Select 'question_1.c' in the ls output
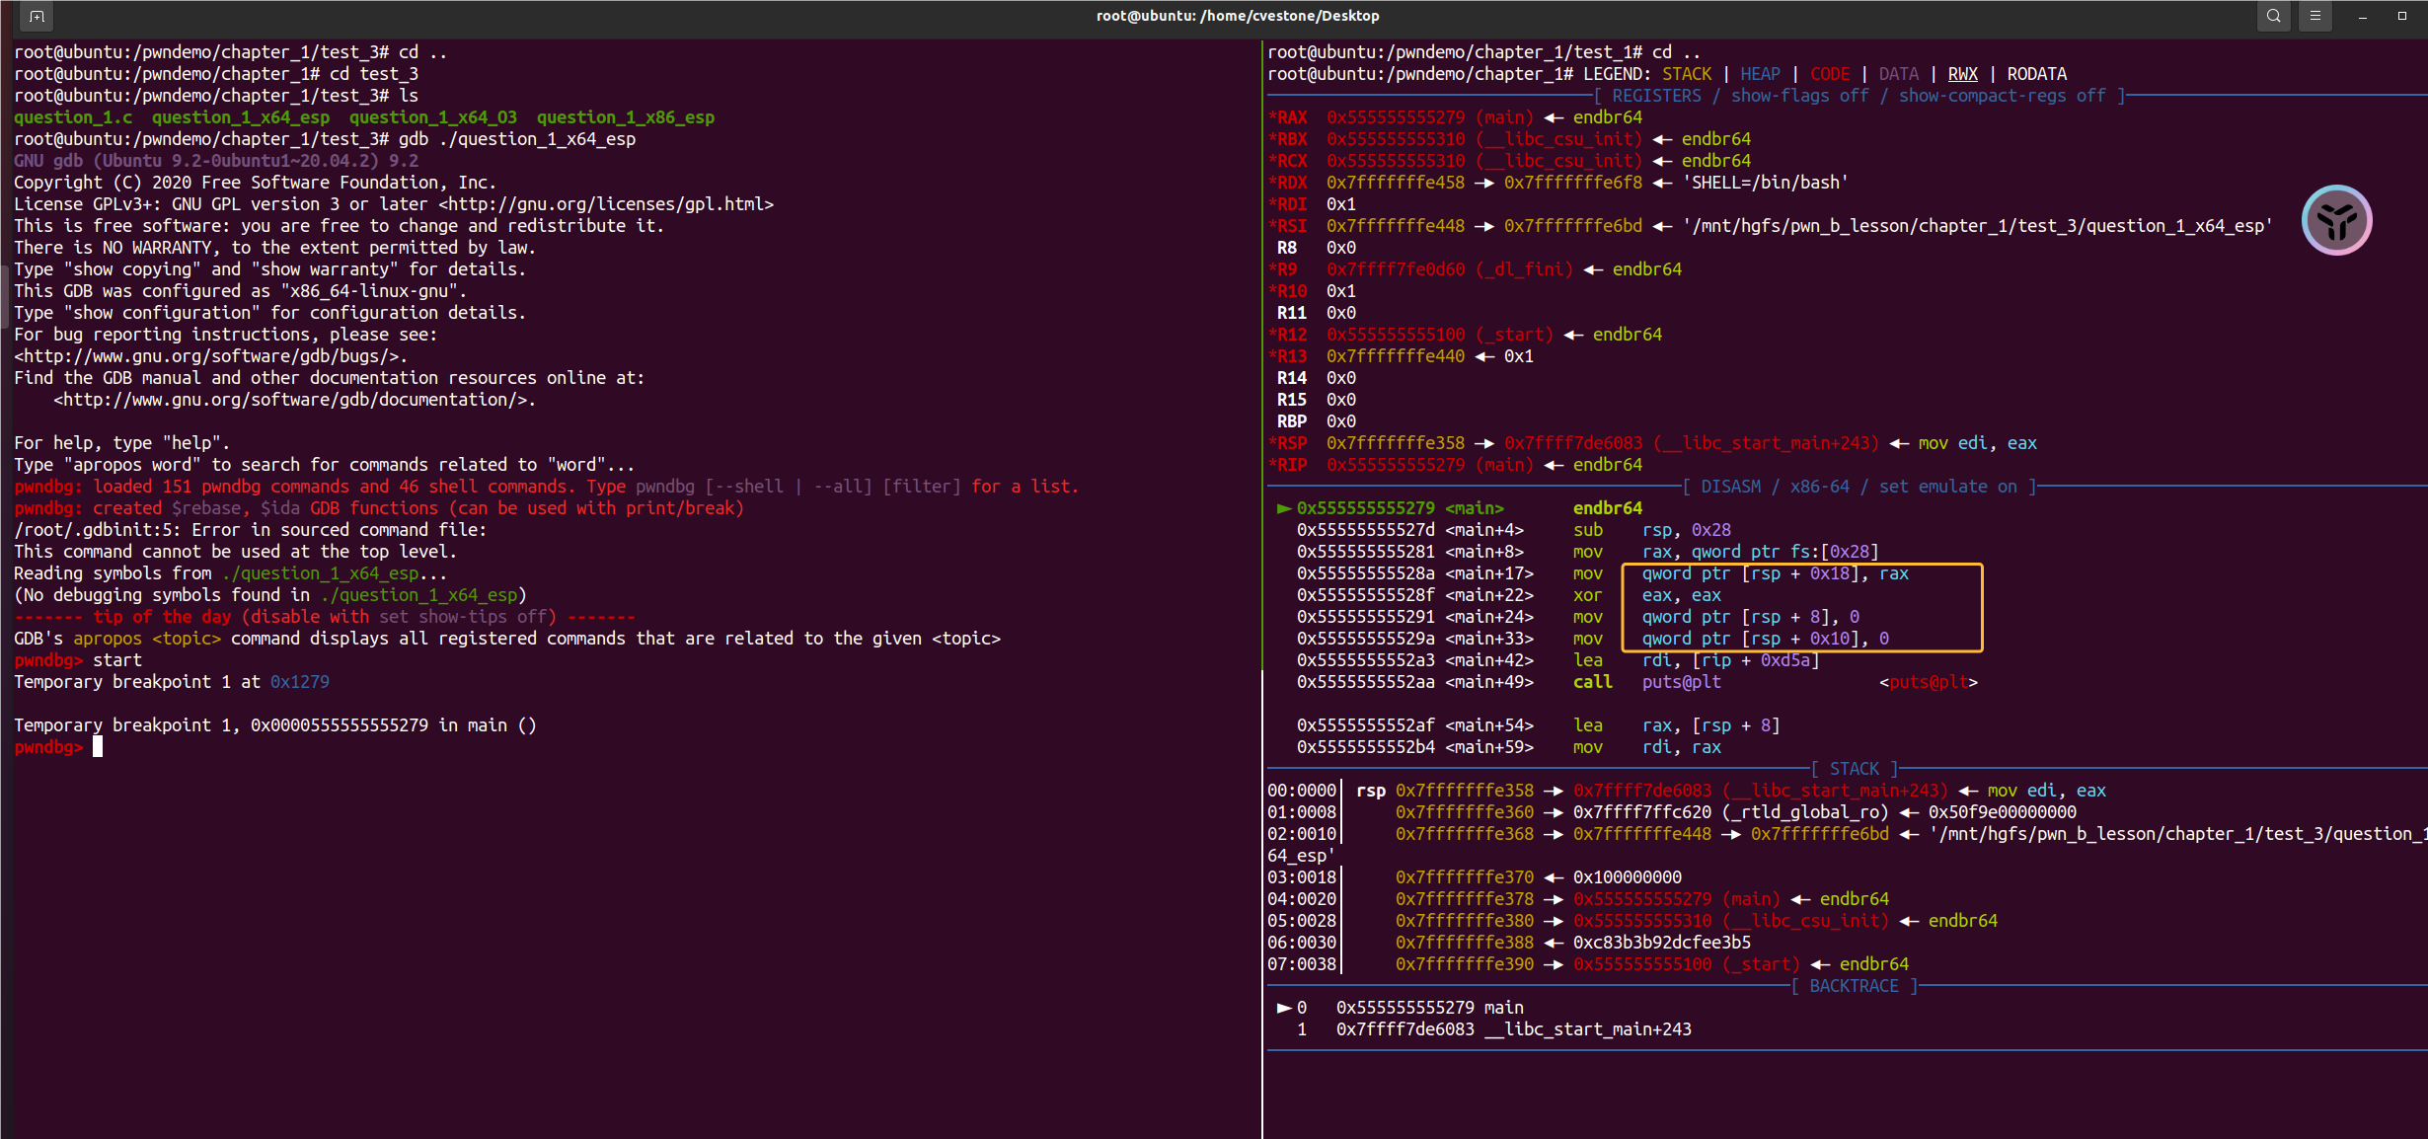This screenshot has height=1139, width=2428. (73, 117)
